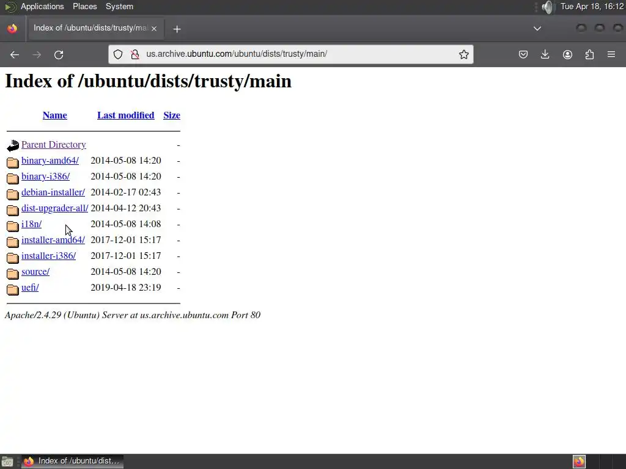Viewport: 626px width, 469px height.
Task: Click the show desktop icon in taskbar
Action: click(x=7, y=462)
